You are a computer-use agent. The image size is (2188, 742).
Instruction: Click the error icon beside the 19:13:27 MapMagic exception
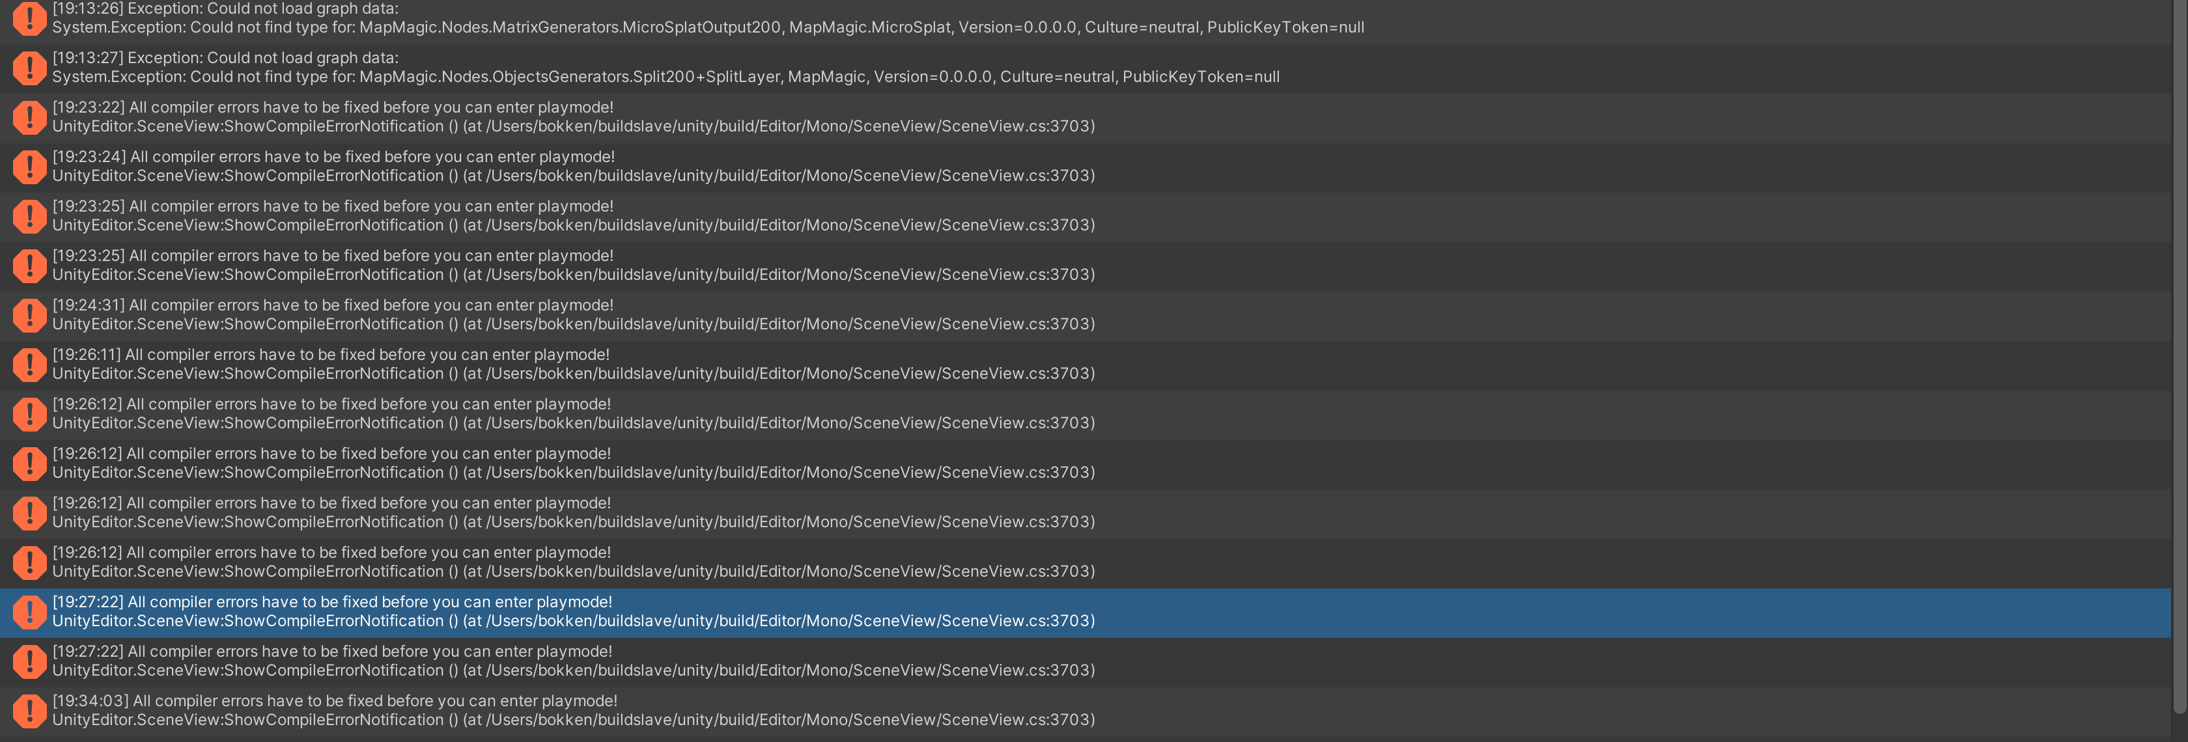pos(30,68)
